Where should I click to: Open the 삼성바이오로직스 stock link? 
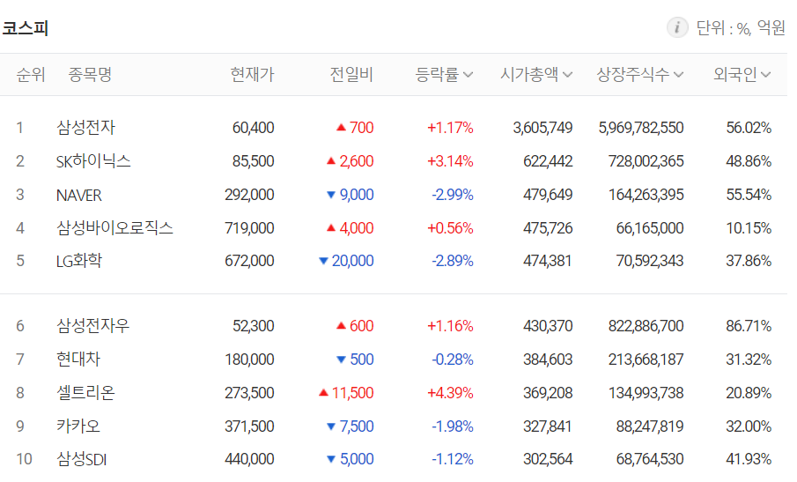pos(114,227)
